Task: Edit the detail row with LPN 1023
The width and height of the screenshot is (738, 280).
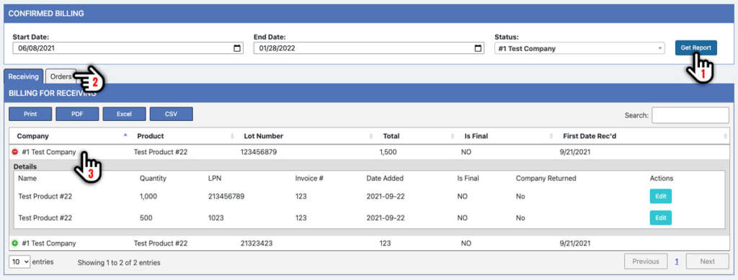Action: [661, 218]
